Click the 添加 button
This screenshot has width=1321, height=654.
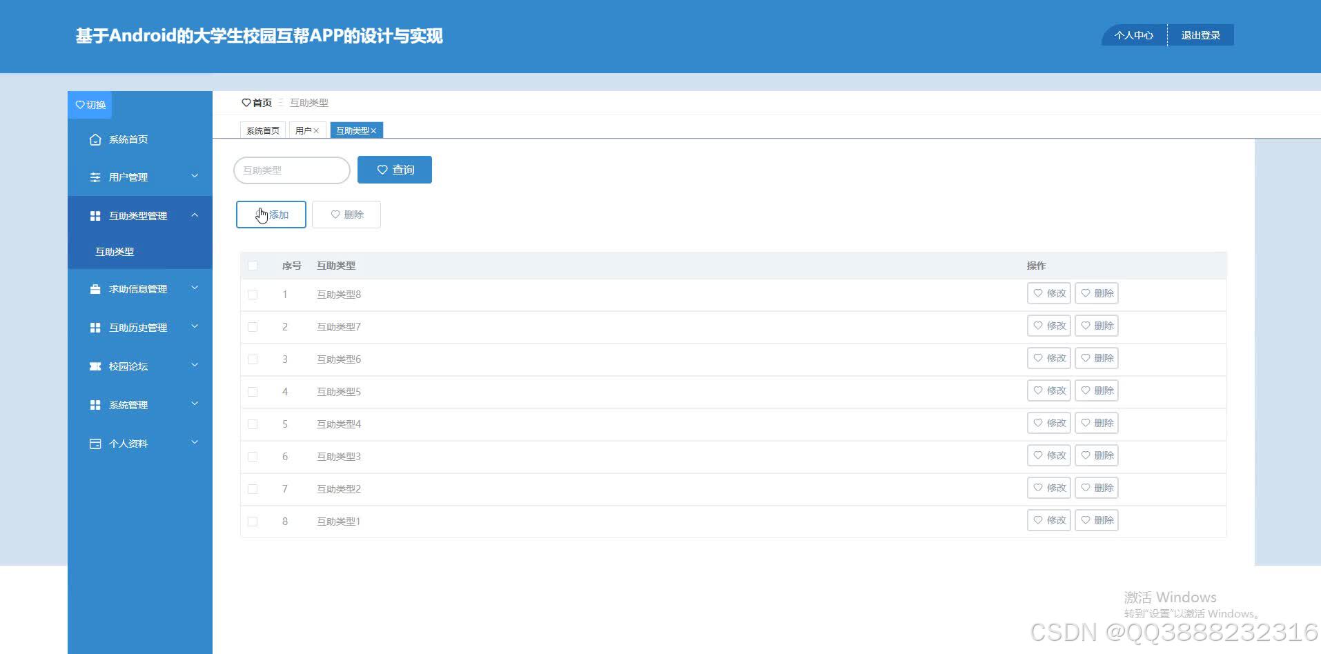click(x=271, y=215)
